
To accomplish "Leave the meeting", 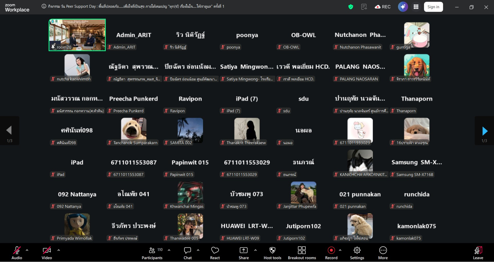I will [x=478, y=253].
